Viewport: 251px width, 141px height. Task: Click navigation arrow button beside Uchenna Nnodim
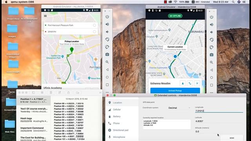[x=183, y=83]
